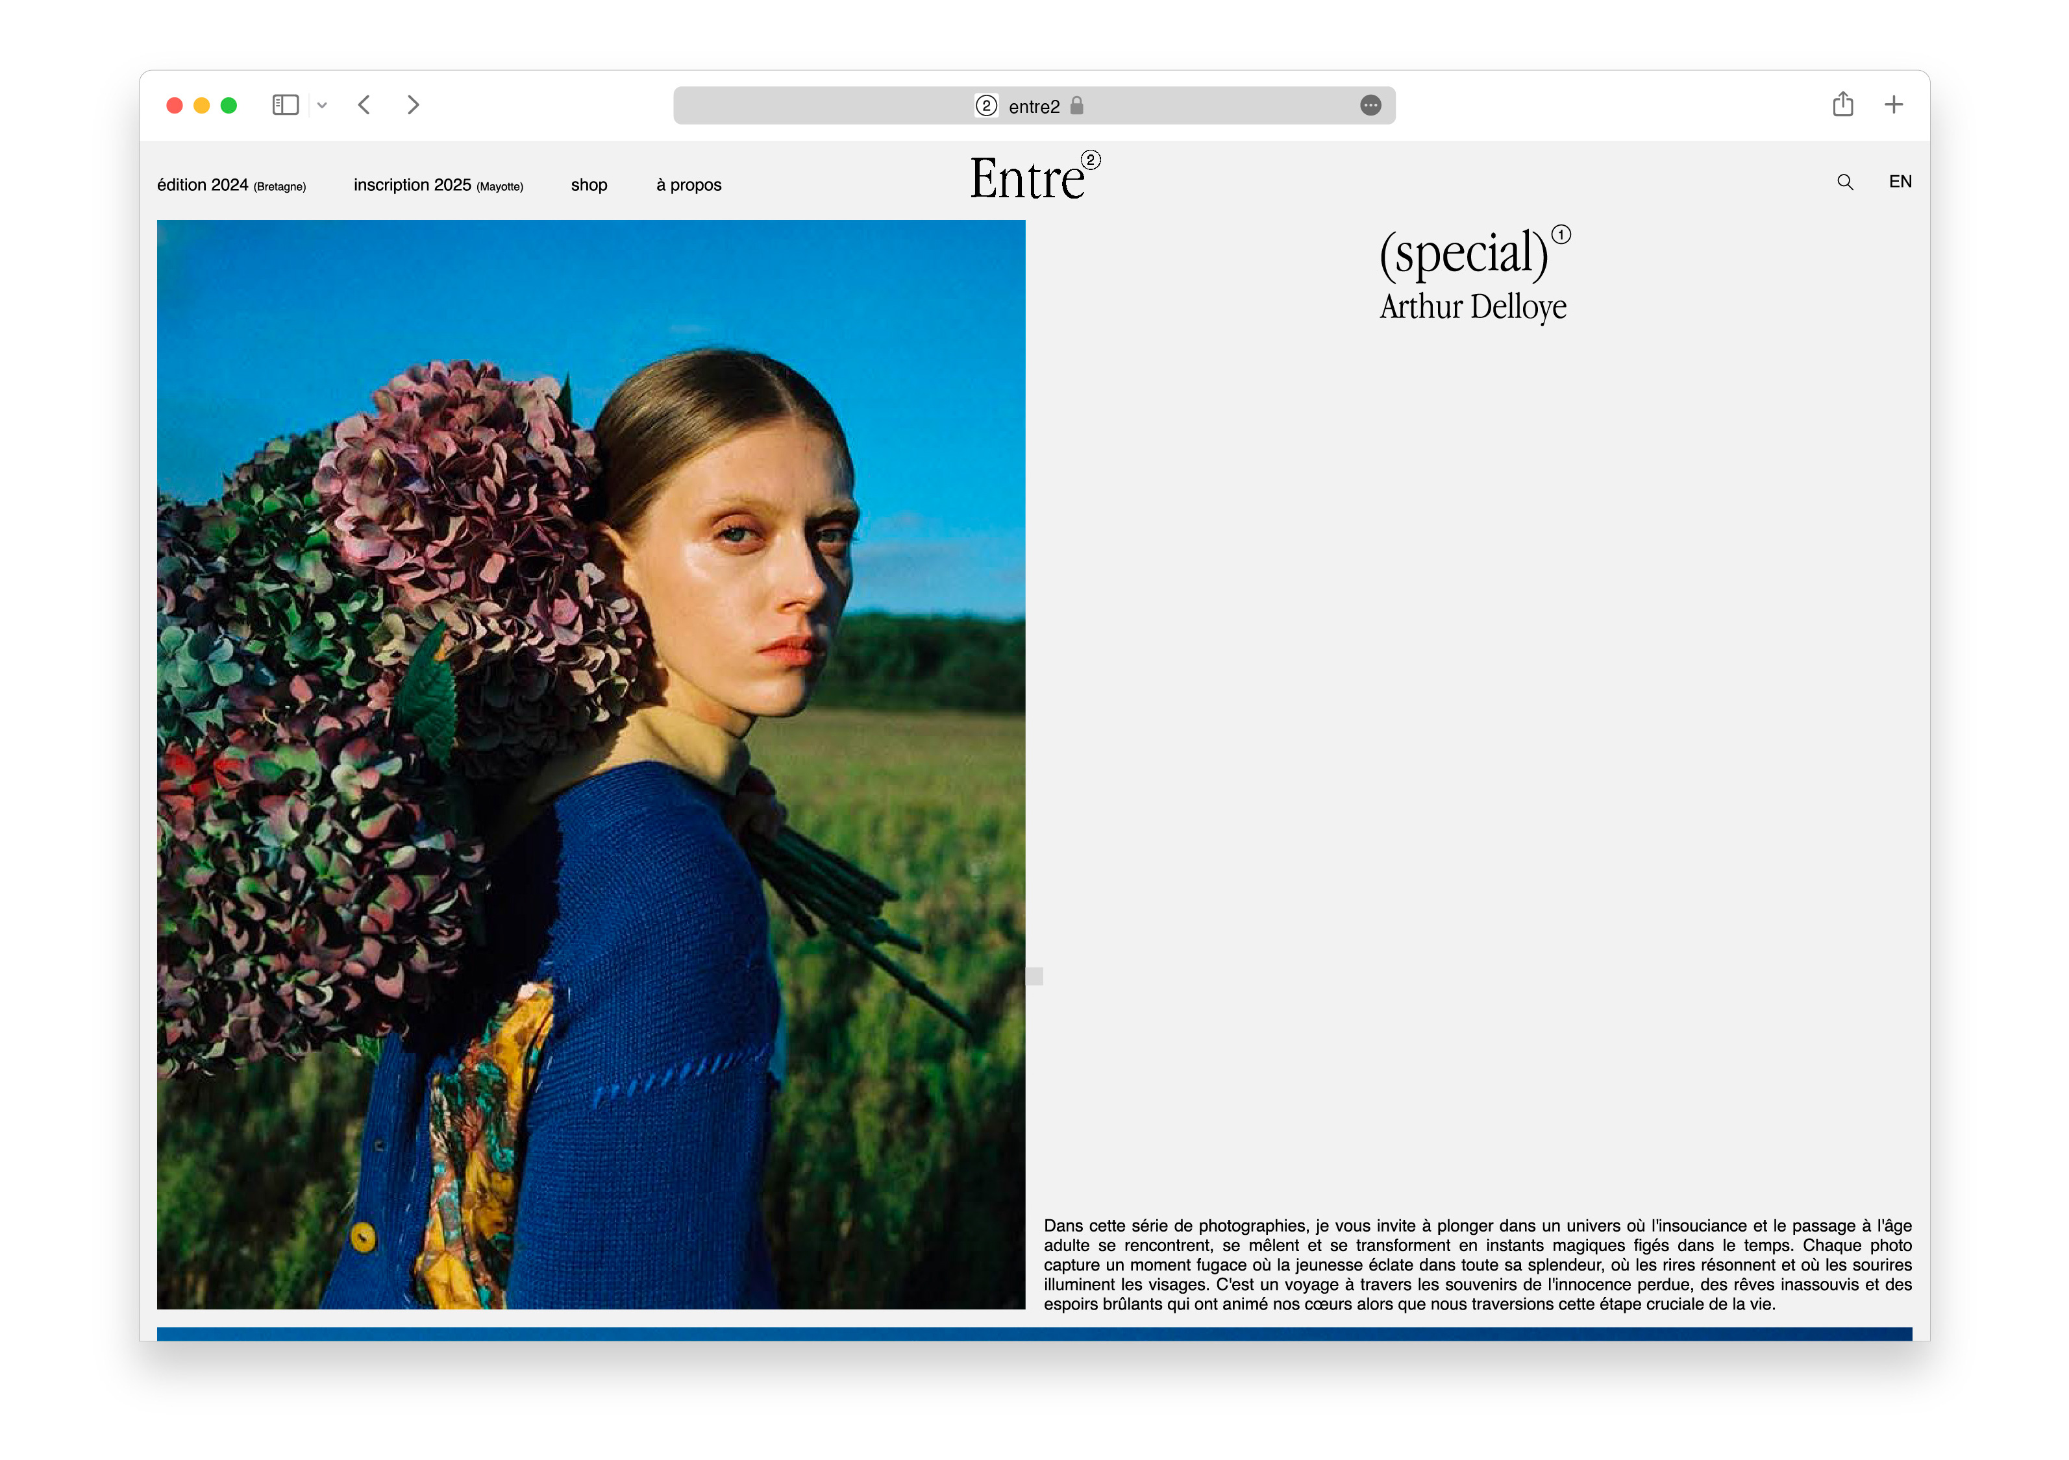Switch language to EN
The height and width of the screenshot is (1460, 2069).
pos(1900,182)
